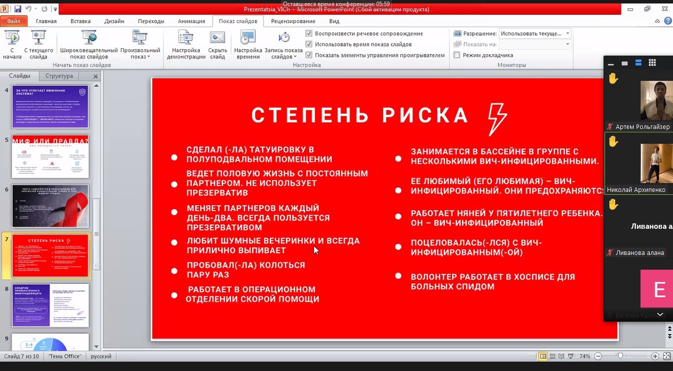Close the slides thumbnail pane
Screen dimensions: 673x371
pyautogui.click(x=95, y=76)
